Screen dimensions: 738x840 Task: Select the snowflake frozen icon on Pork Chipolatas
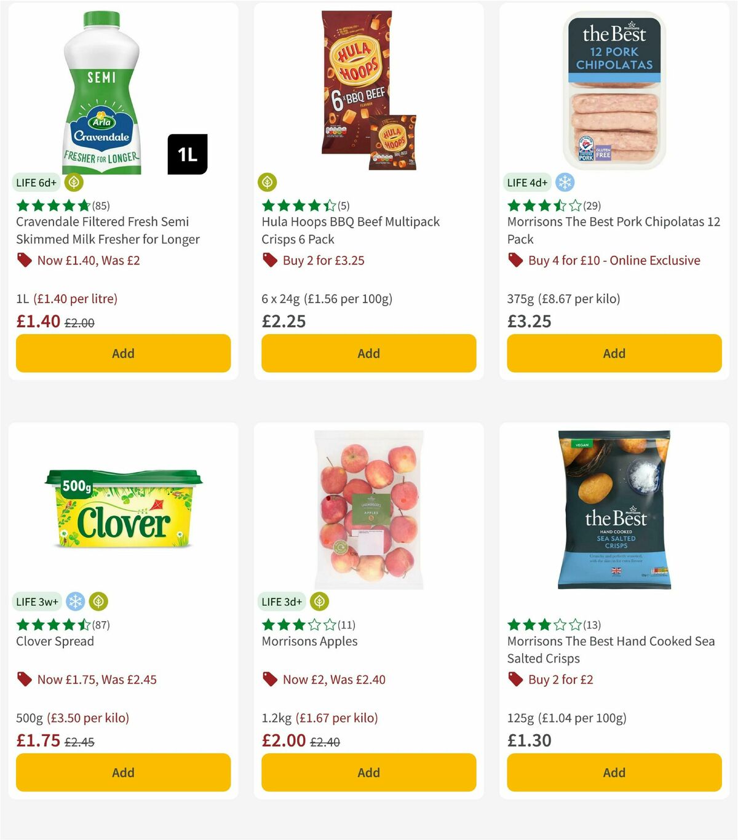pos(564,183)
